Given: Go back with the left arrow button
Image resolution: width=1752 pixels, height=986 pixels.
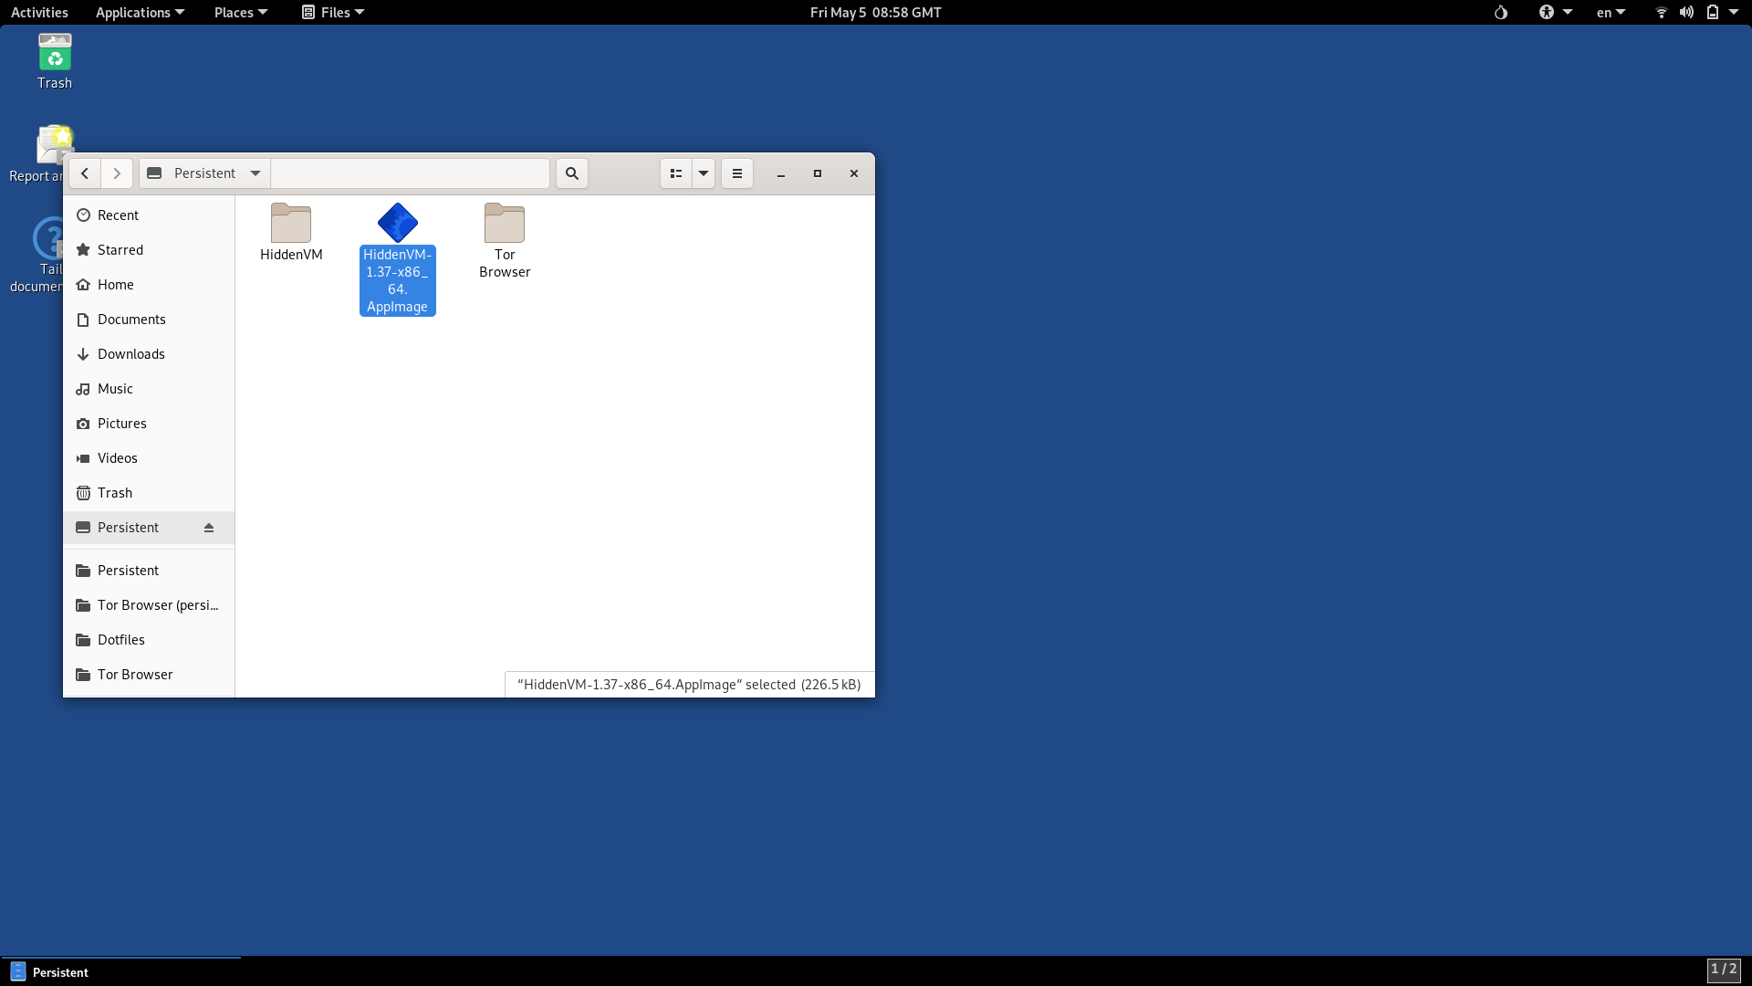Looking at the screenshot, I should [85, 173].
